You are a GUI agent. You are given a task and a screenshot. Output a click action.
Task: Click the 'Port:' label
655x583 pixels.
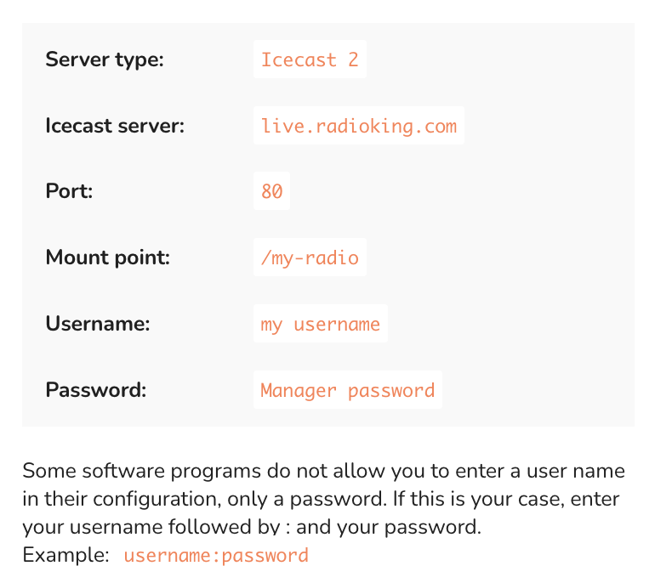click(69, 192)
